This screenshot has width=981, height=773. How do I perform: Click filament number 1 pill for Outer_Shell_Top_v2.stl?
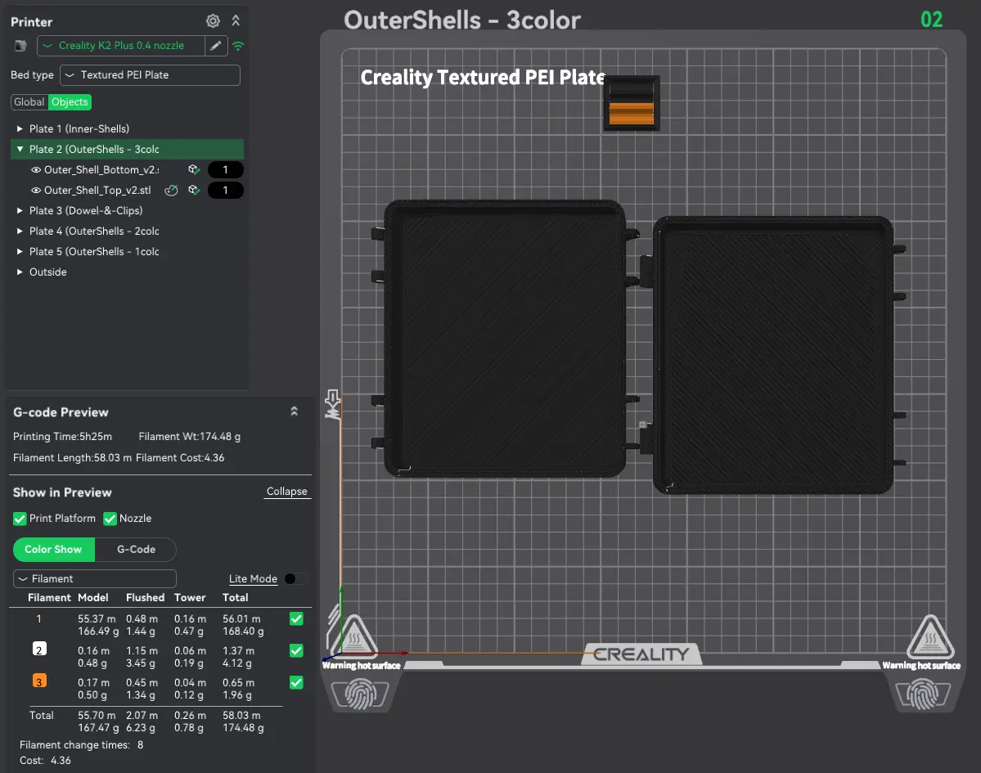click(x=225, y=190)
